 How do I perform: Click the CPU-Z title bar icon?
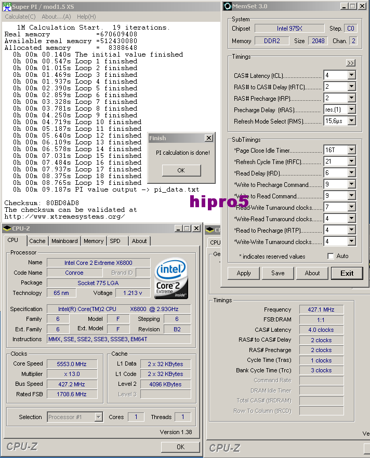[x=7, y=228]
